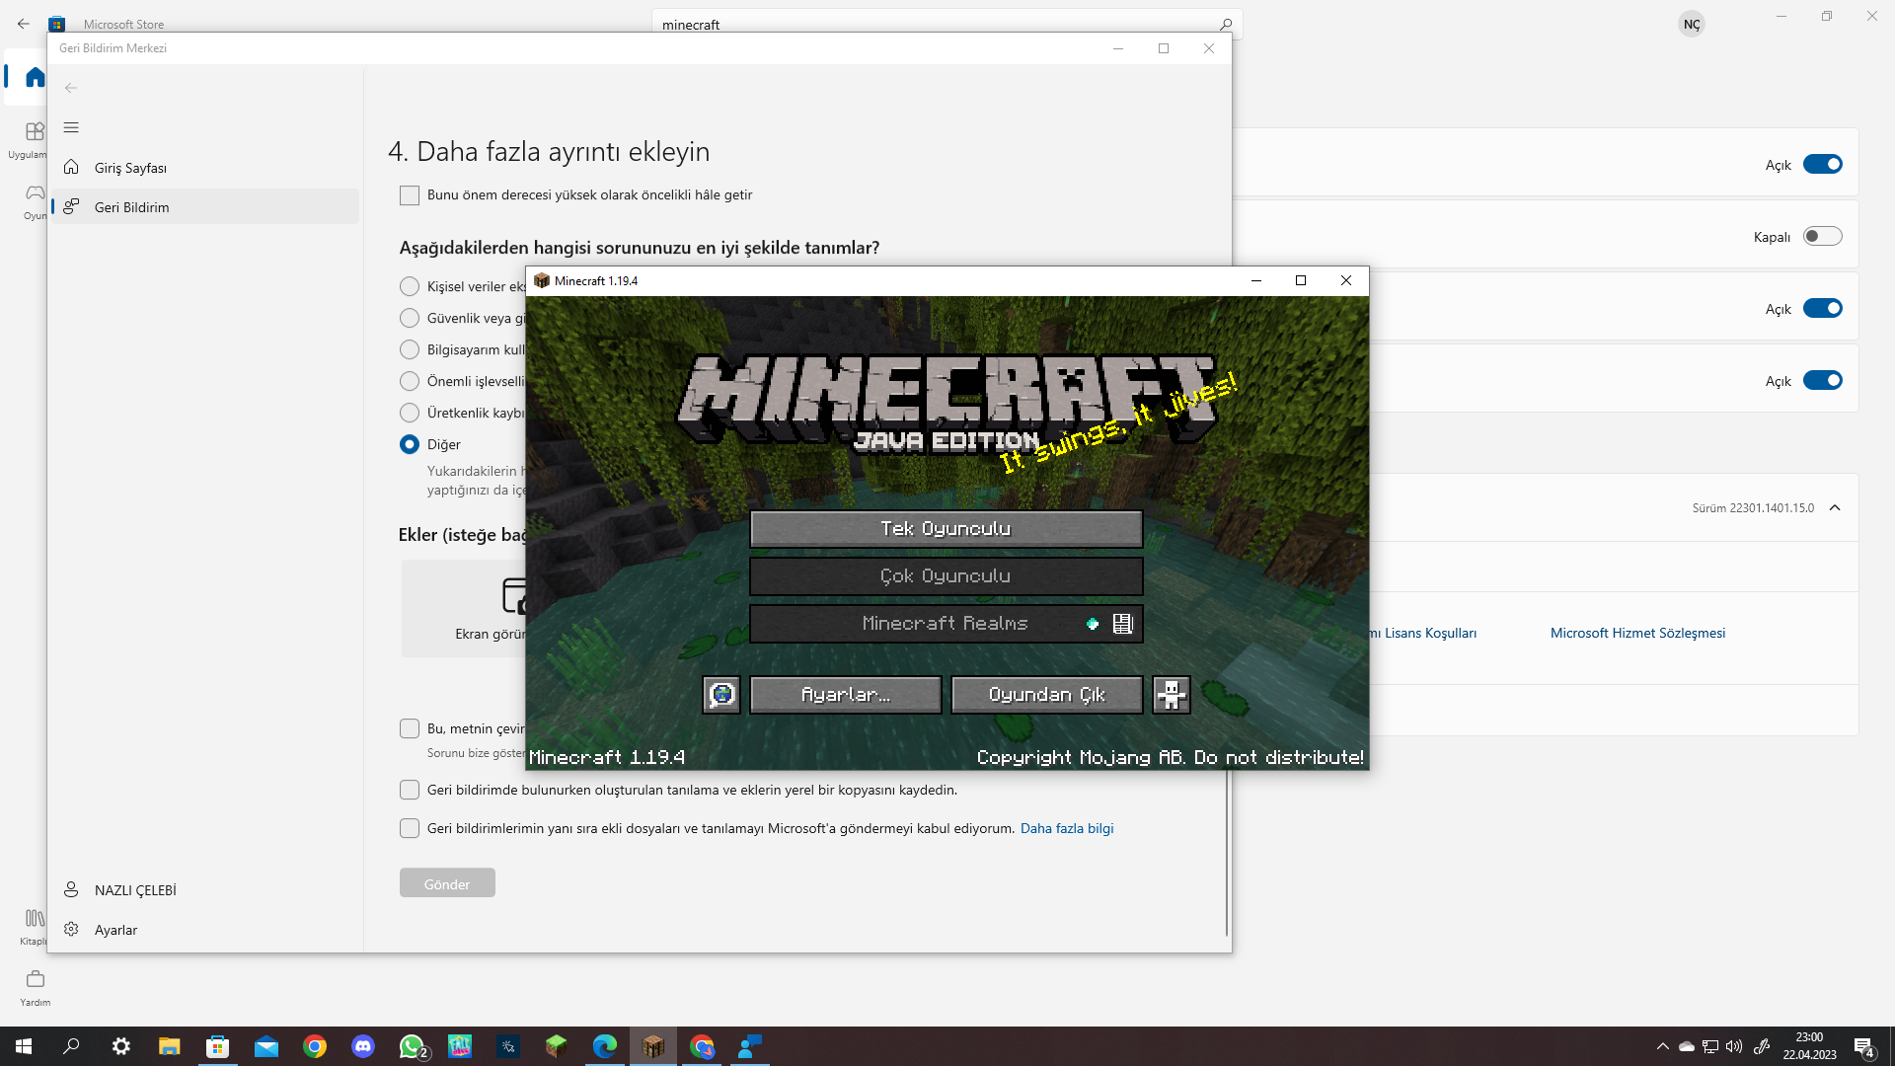Select 'Geri Bildirim' sidebar item
This screenshot has width=1895, height=1066.
click(x=132, y=207)
